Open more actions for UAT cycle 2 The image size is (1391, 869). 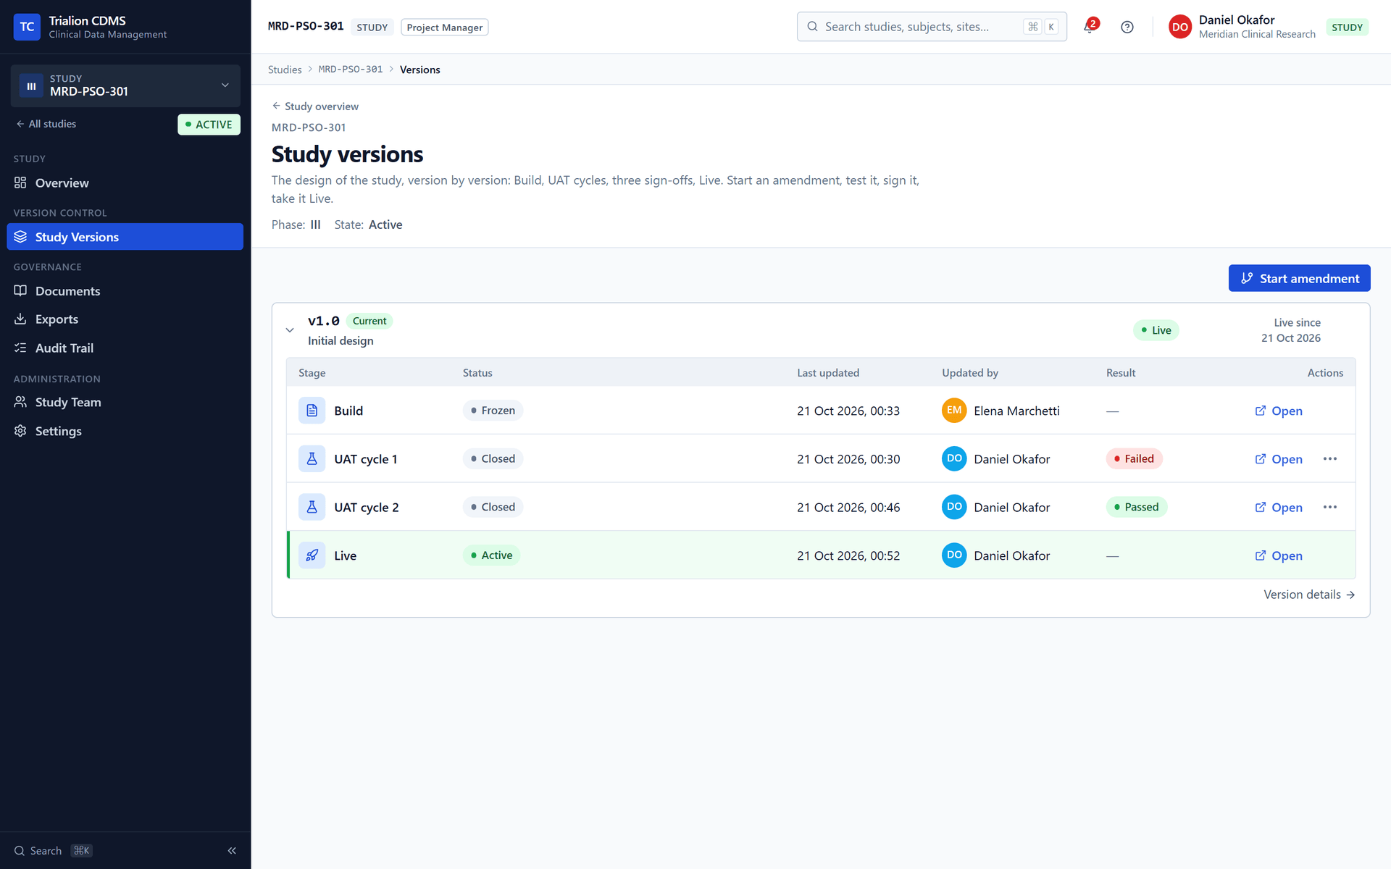[x=1330, y=508]
